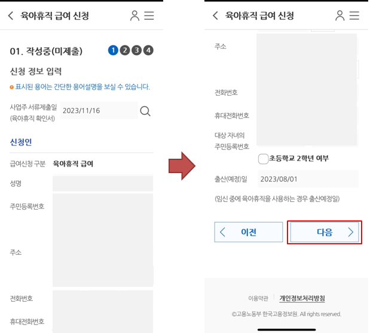Open the user profile icon on the left screen

tap(134, 16)
